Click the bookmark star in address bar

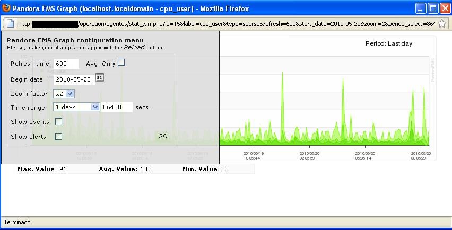(x=442, y=24)
